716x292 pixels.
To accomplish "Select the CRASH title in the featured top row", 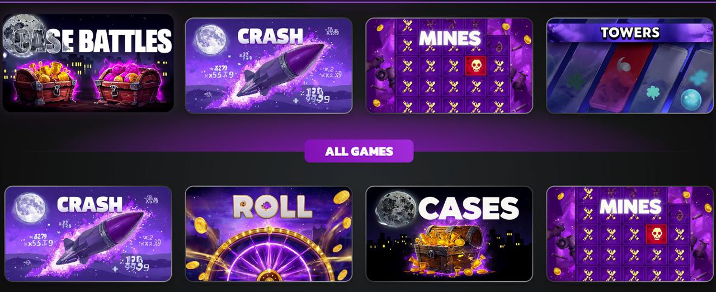I will coord(271,36).
